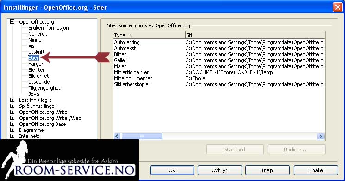
Task: Click the Rediger ... button
Action: 296,150
